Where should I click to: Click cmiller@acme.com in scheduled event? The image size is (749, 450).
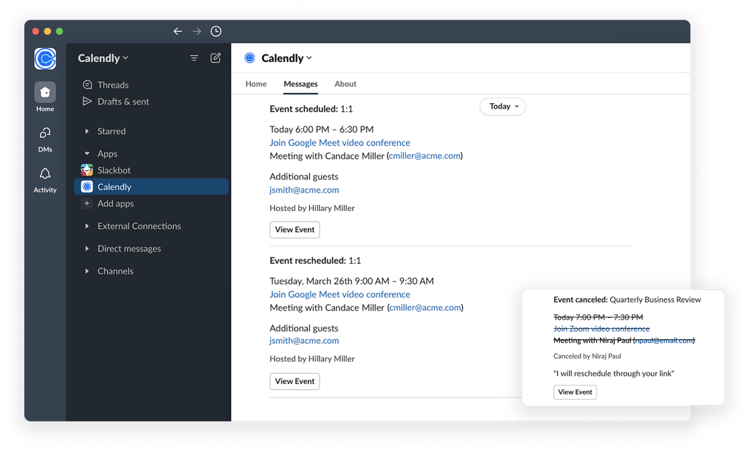click(x=424, y=155)
